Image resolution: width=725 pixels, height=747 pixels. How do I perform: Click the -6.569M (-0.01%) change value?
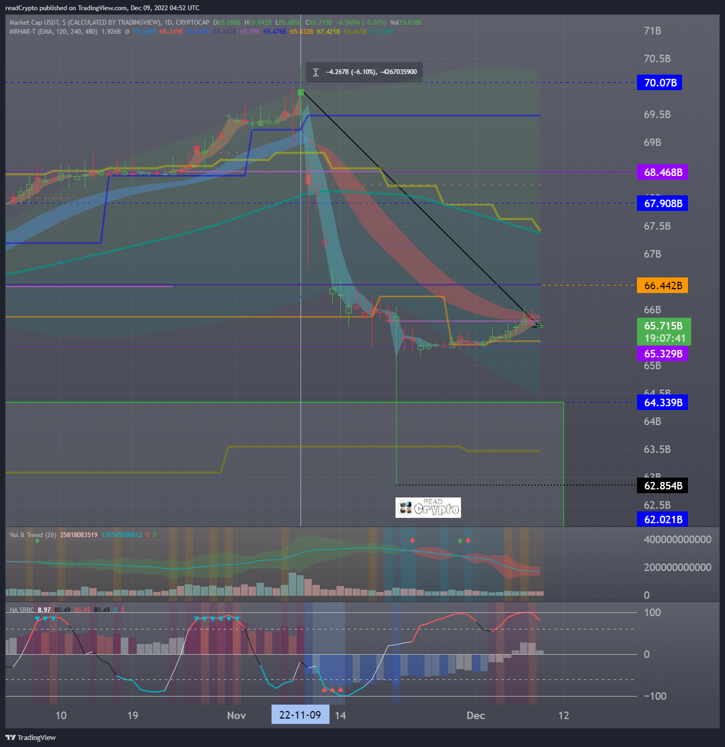(x=361, y=23)
